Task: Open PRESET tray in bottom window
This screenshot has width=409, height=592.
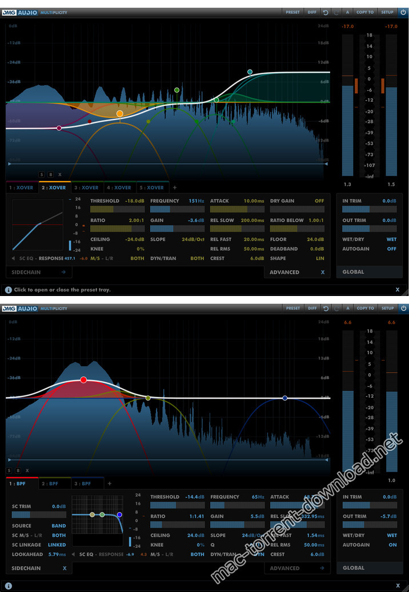Action: tap(292, 308)
